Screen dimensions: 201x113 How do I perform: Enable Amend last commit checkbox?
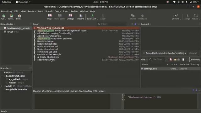pyautogui.click(x=144, y=53)
